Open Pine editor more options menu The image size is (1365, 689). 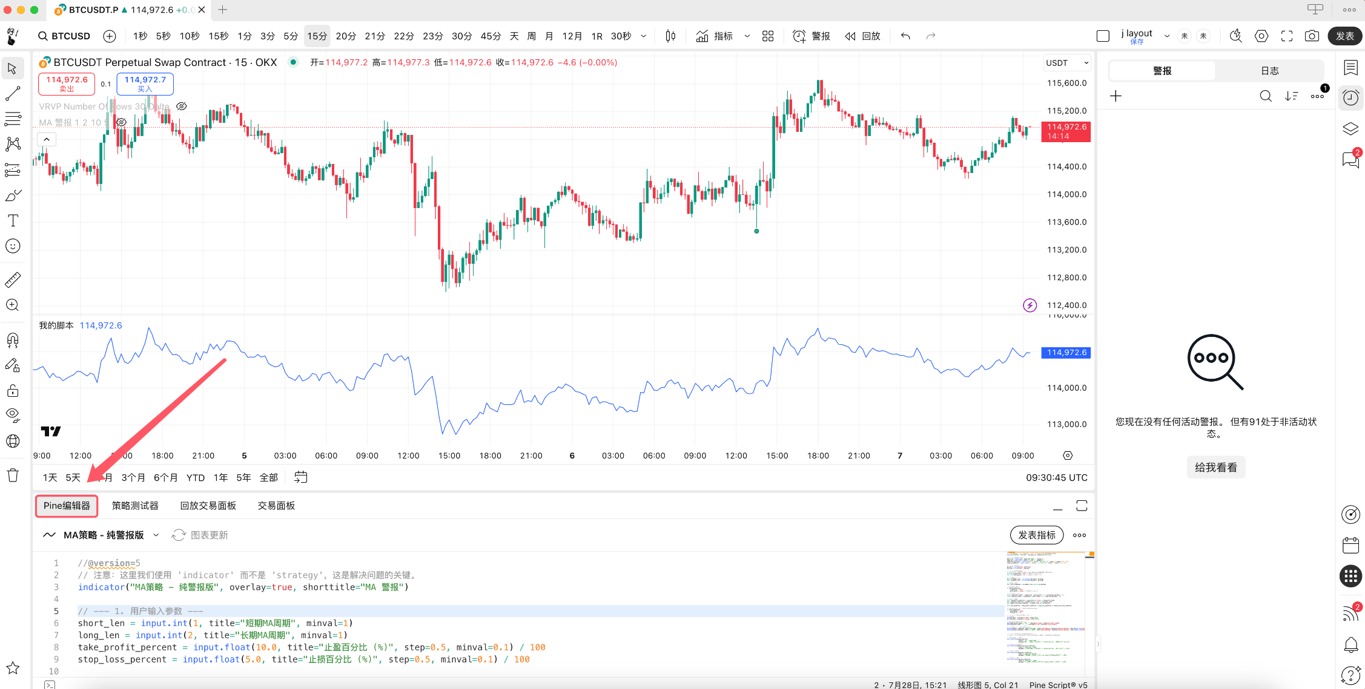point(1079,535)
